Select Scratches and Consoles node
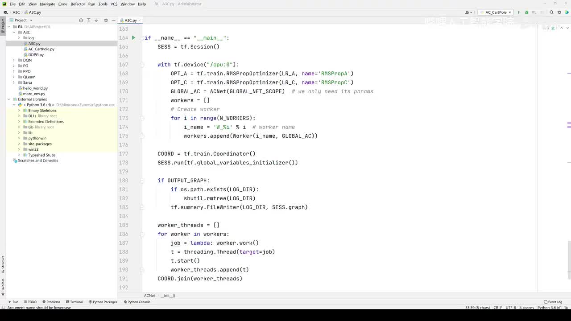Viewport: 571px width, 321px height. [x=38, y=160]
